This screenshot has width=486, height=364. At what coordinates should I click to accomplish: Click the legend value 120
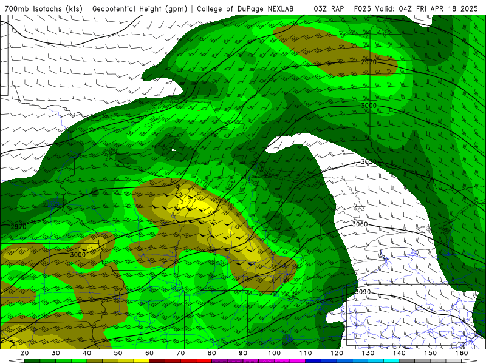coord(337,353)
